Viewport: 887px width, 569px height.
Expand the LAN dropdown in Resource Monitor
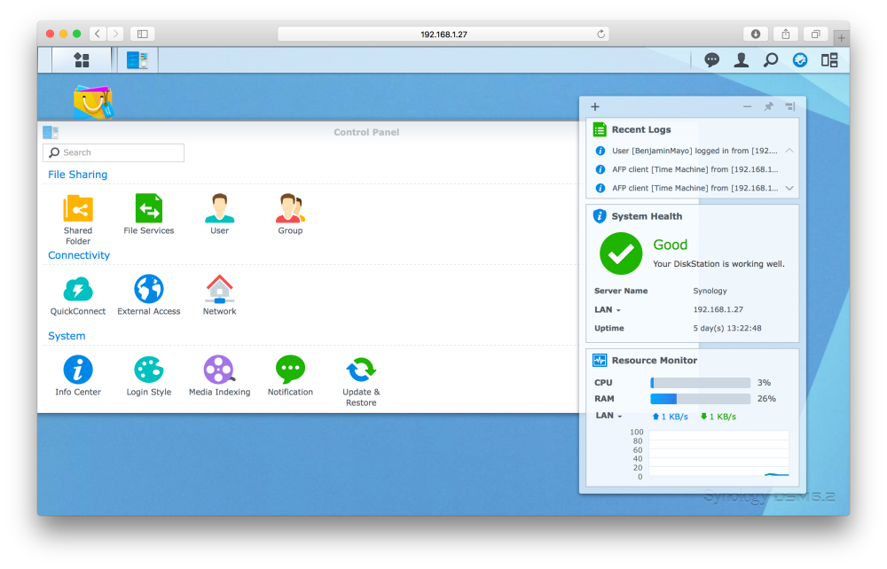pyautogui.click(x=608, y=416)
